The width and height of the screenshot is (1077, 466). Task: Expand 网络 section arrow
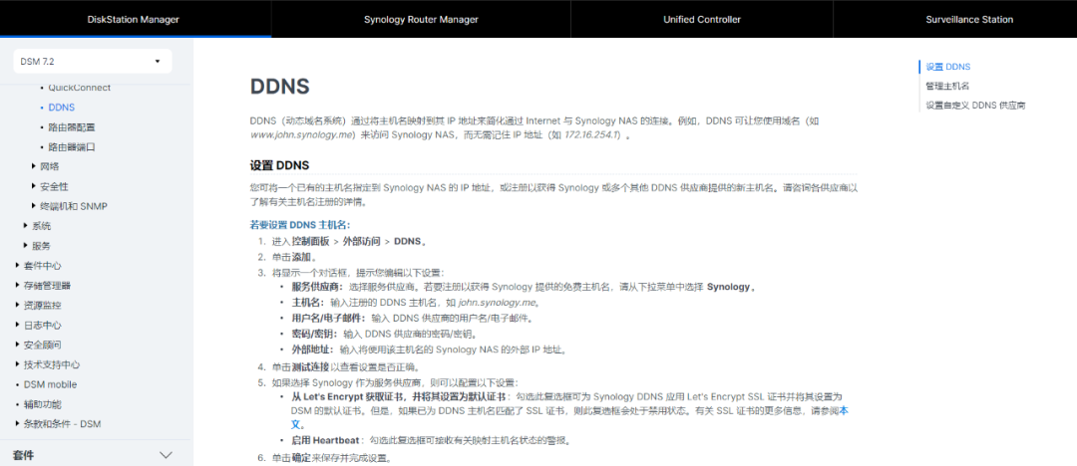click(34, 166)
